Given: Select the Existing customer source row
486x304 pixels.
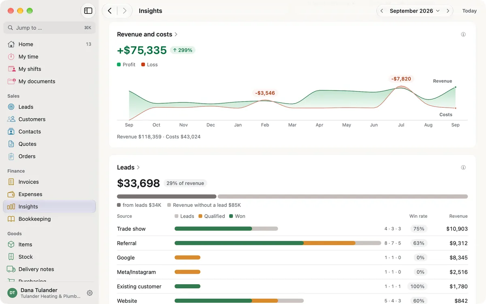Looking at the screenshot, I should tap(292, 287).
